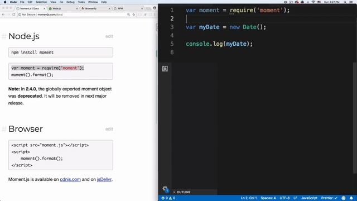The image size is (357, 201).
Task: Open notifications bell in the status bar
Action: coord(351,198)
